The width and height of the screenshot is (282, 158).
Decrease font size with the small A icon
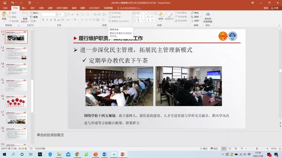pos(72,14)
